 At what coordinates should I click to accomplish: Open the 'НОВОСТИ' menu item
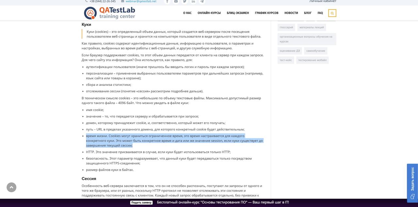291,13
